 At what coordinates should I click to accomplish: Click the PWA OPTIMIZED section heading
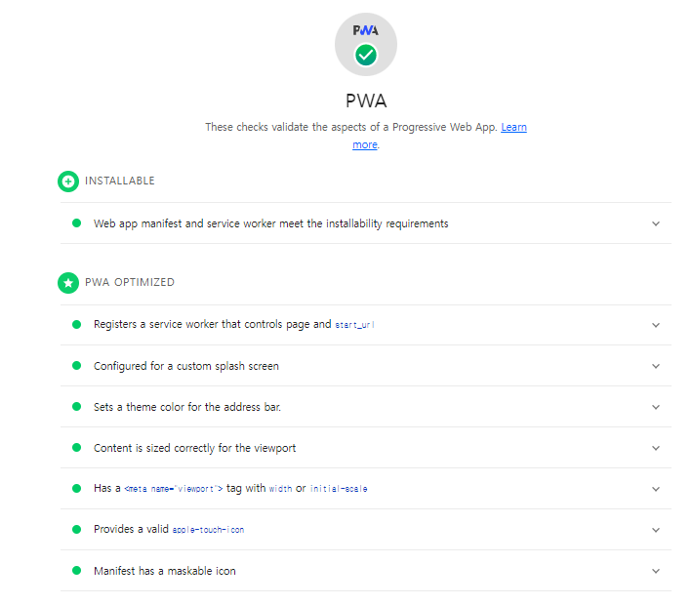click(130, 282)
